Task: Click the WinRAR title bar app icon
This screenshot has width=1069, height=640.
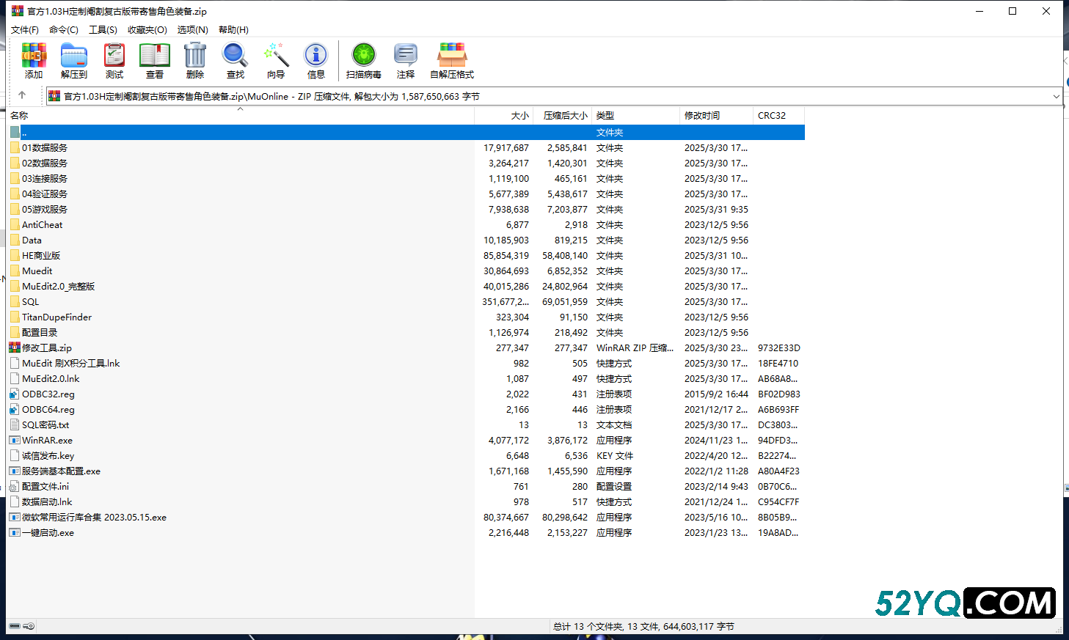Action: point(18,11)
